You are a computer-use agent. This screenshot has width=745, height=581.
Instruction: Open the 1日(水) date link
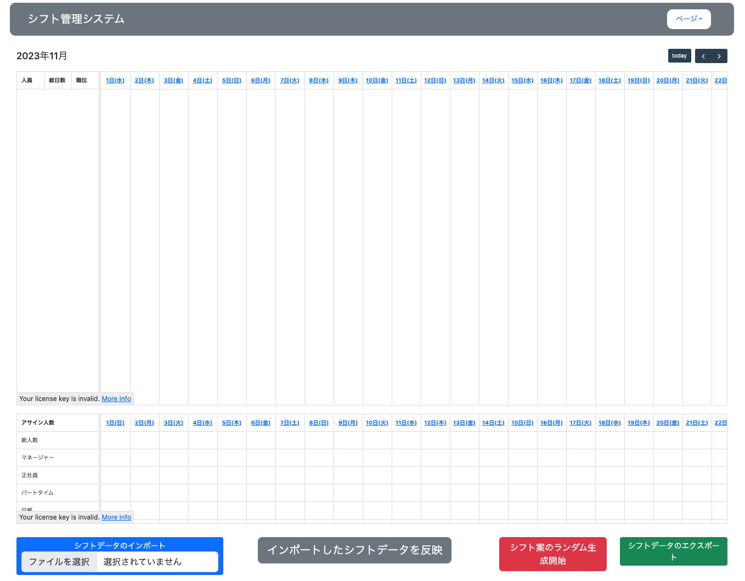115,81
